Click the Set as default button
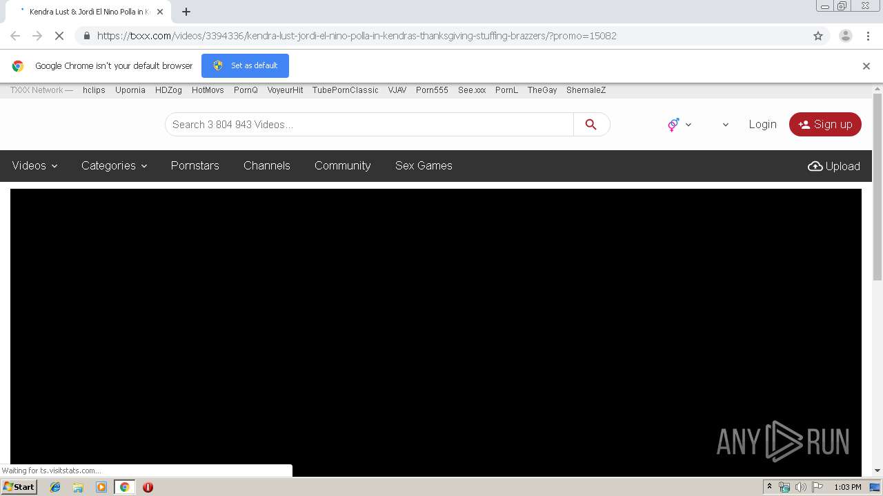 (x=245, y=65)
